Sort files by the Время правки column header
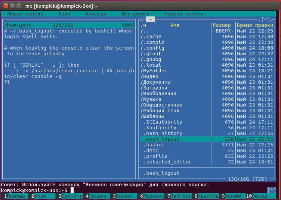Screen dimensions: 281x200 coord(255,25)
